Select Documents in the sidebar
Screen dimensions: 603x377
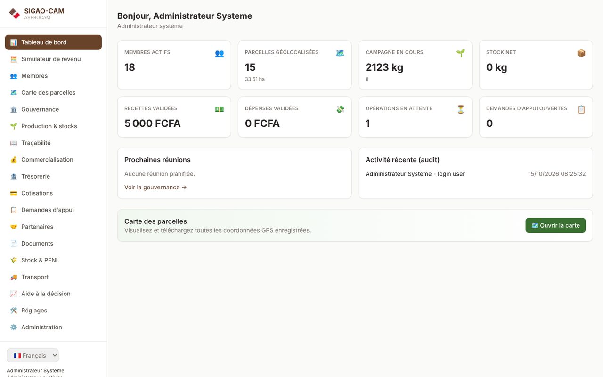pyautogui.click(x=53, y=244)
